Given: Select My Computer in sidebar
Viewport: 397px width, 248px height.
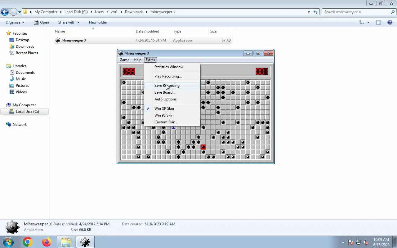Looking at the screenshot, I should click(x=24, y=105).
